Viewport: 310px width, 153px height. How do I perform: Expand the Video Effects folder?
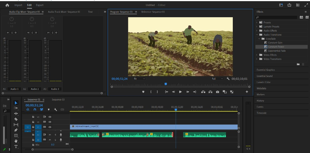pyautogui.click(x=257, y=55)
